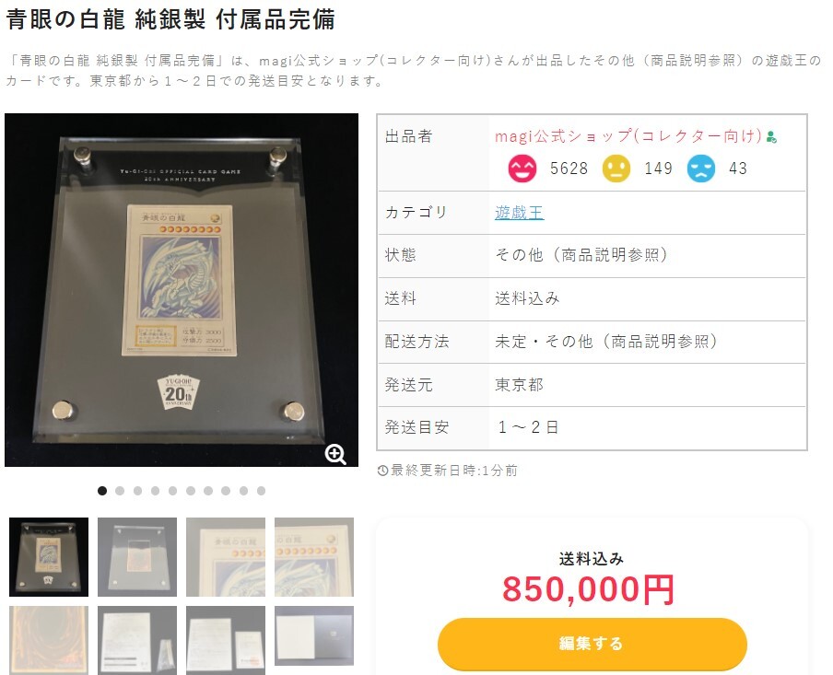Open the third thumbnail with card close-up
The height and width of the screenshot is (675, 833).
pyautogui.click(x=226, y=557)
